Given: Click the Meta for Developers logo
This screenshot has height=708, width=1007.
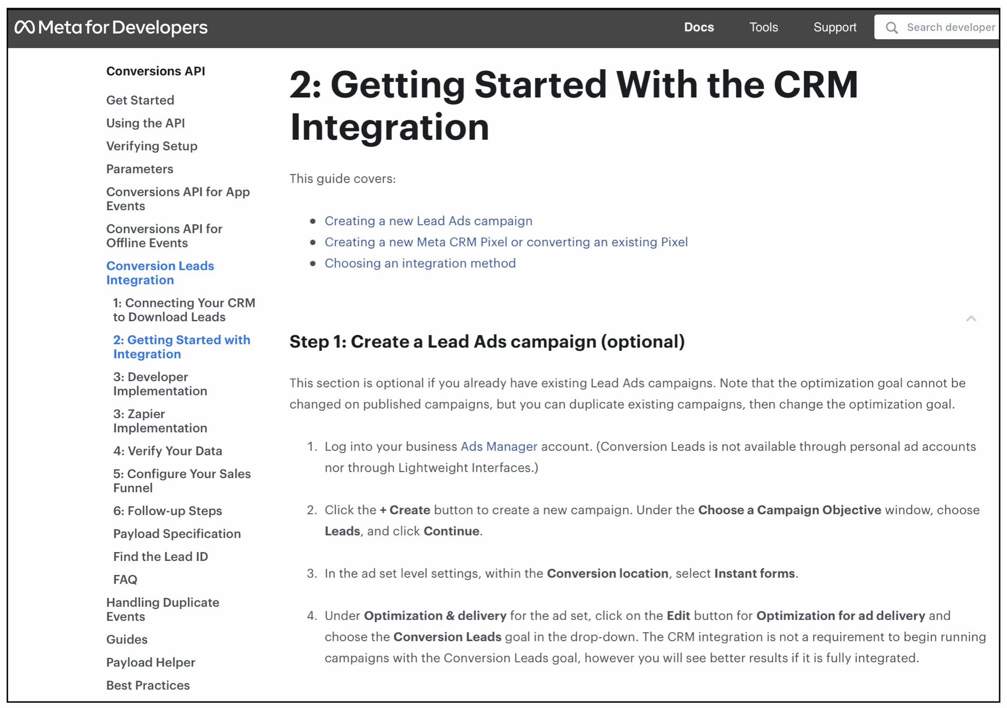Looking at the screenshot, I should 111,28.
